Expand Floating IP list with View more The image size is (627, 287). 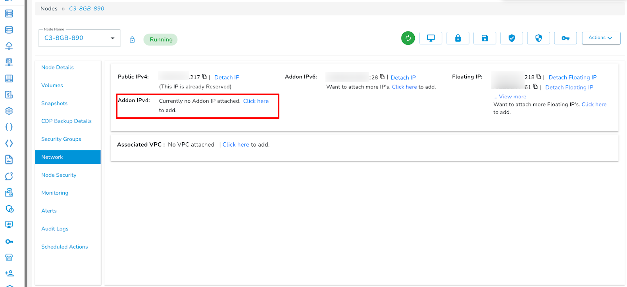pyautogui.click(x=512, y=97)
